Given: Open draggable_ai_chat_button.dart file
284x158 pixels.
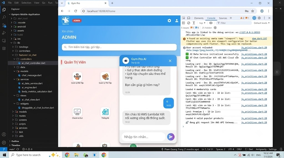Looking at the screenshot, I should click(38, 108).
